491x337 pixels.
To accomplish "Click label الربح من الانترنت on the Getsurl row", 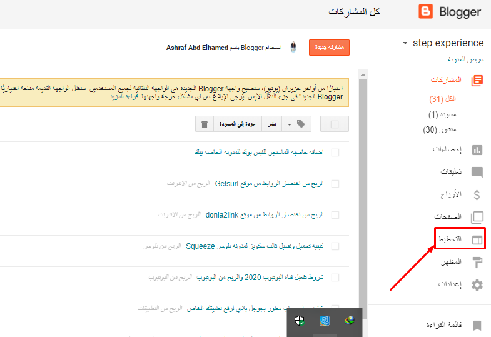I will click(x=188, y=183).
